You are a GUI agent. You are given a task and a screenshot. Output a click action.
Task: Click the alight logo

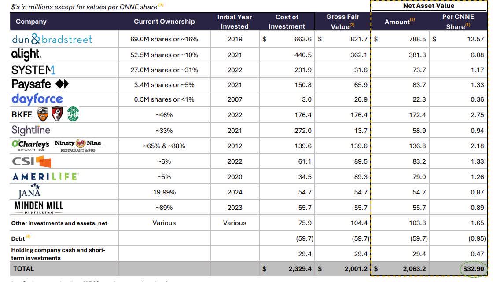pyautogui.click(x=26, y=55)
